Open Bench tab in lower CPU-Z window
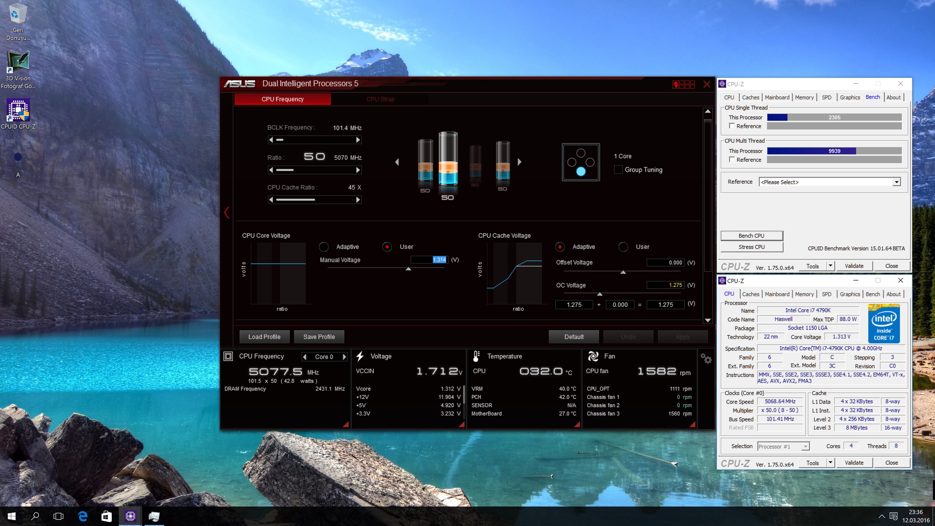Screen dimensions: 935x526 point(873,294)
